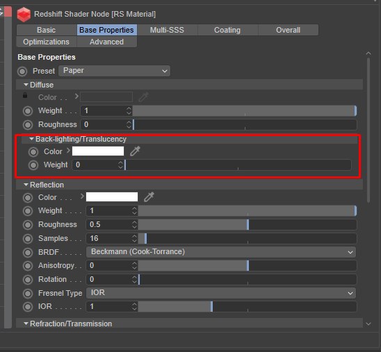Click the panel scroll-down arrow
The image size is (381, 352).
[x=368, y=324]
